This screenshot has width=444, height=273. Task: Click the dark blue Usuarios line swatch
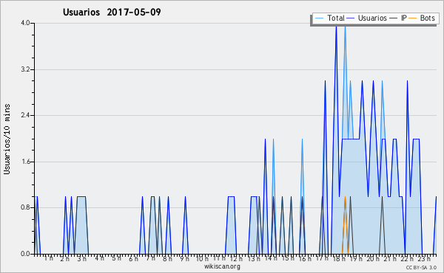(351, 18)
